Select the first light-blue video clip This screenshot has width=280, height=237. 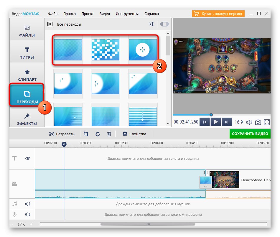pyautogui.click(x=120, y=180)
